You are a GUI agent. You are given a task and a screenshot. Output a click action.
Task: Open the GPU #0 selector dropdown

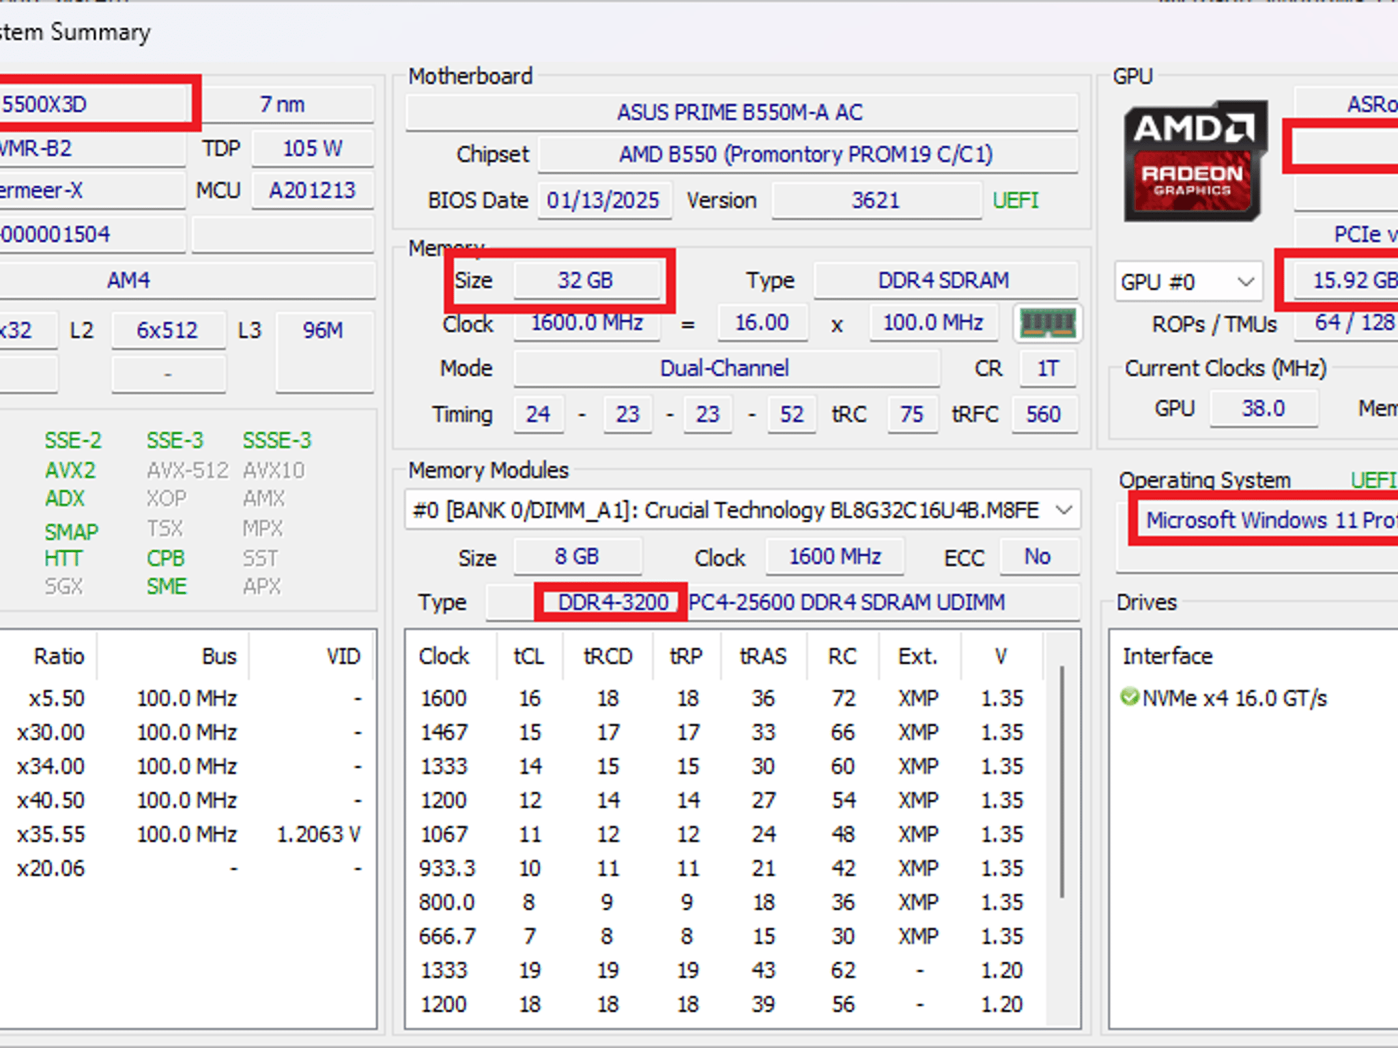click(x=1188, y=281)
